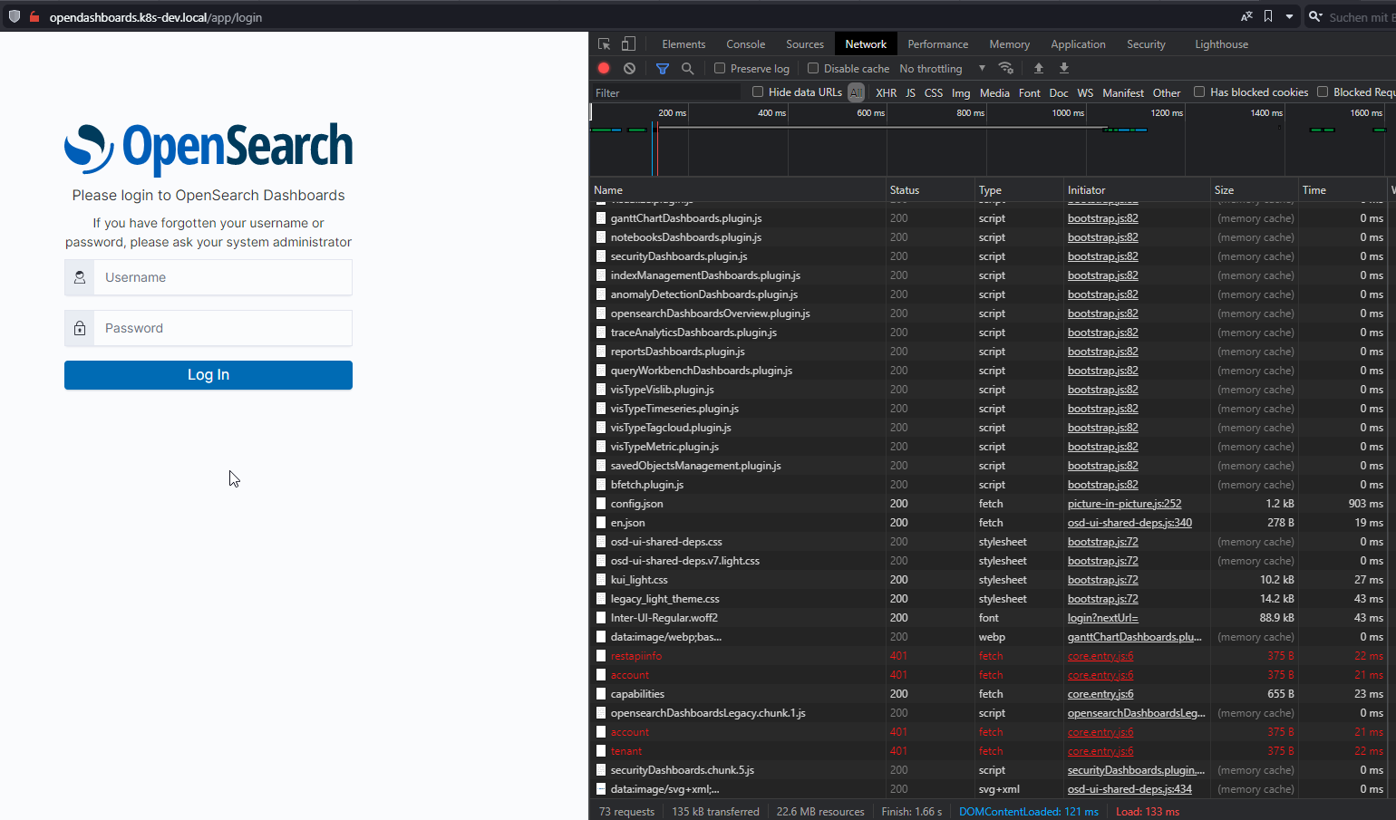Stop recording the network log
This screenshot has width=1396, height=820.
pyautogui.click(x=603, y=68)
